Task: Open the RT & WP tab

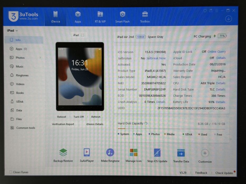Action: 100,17
